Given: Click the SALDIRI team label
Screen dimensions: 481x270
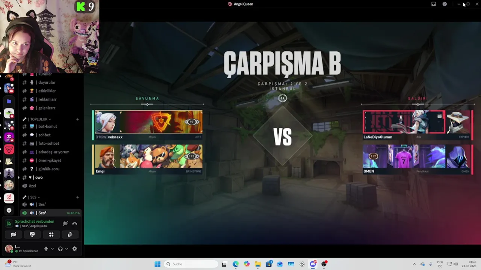Looking at the screenshot, I should click(418, 99).
